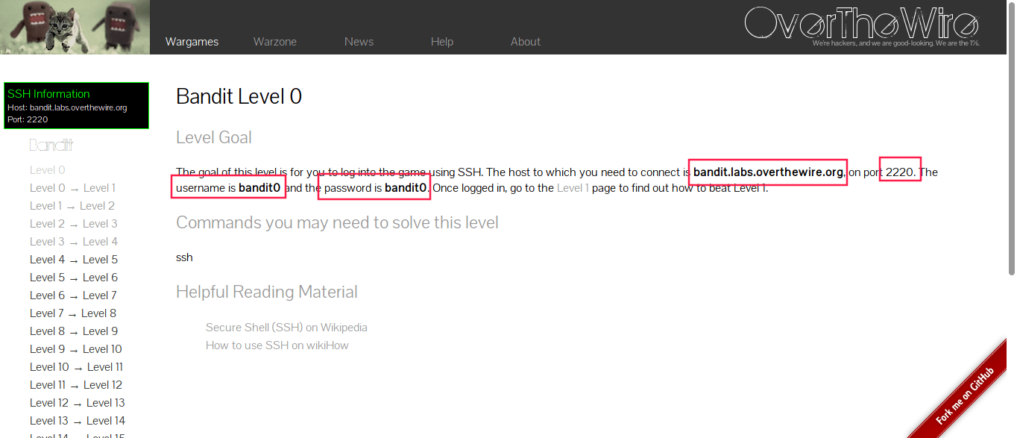The image size is (1017, 438).
Task: Open the About page
Action: tap(525, 42)
